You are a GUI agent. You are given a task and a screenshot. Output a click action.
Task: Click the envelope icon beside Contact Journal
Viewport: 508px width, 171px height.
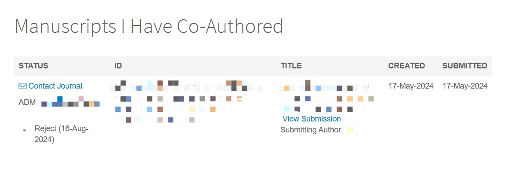[x=22, y=86]
